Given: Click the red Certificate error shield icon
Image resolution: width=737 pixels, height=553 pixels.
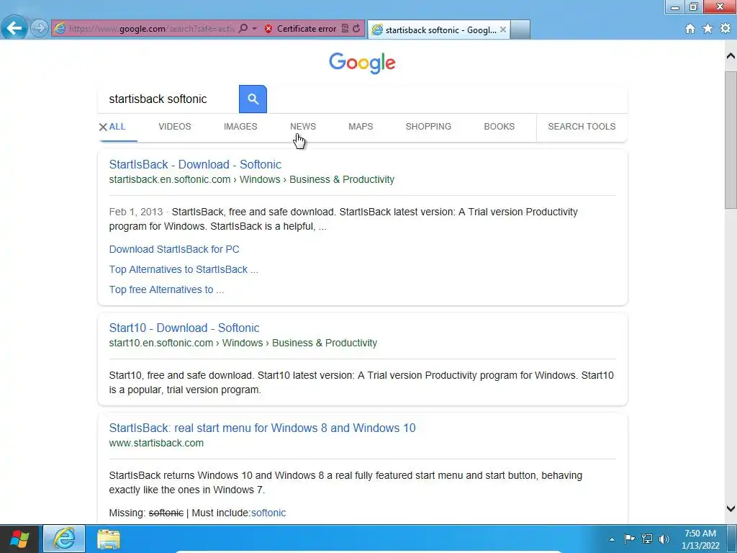Looking at the screenshot, I should (268, 29).
